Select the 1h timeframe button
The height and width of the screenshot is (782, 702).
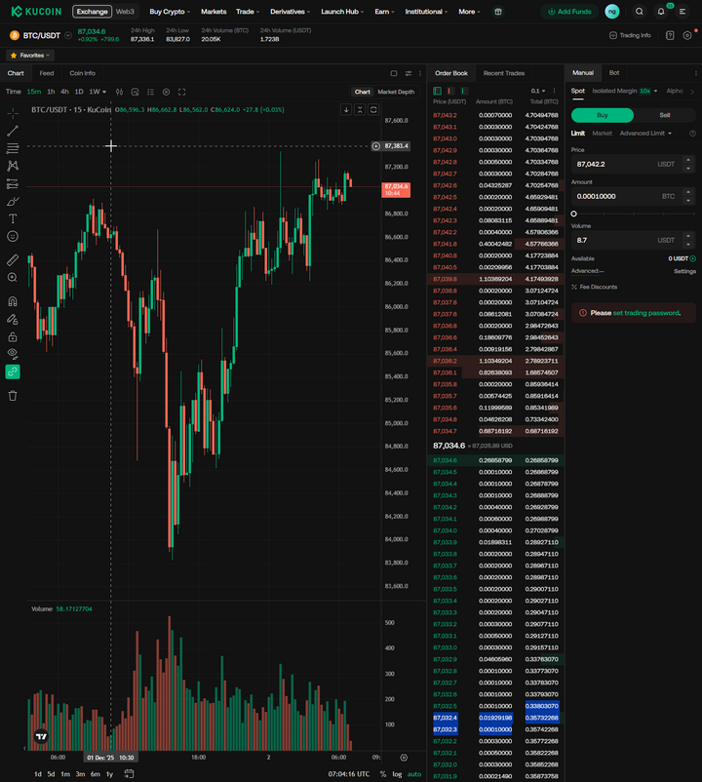51,92
